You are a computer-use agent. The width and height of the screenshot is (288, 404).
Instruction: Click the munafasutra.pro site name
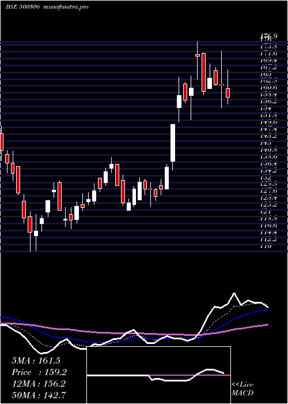pyautogui.click(x=66, y=7)
